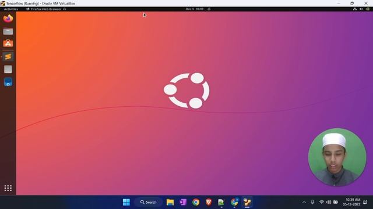Switch to VirtualBox in the taskbar
This screenshot has height=209, width=373.
(247, 202)
